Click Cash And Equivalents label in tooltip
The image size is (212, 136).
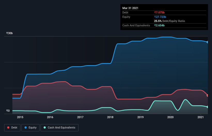tap(136, 25)
